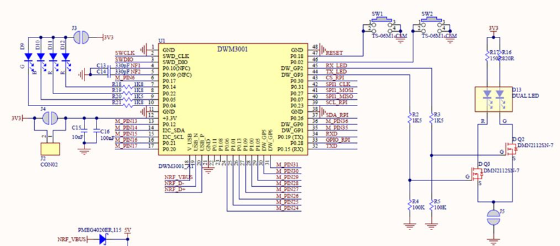Viewport: 560px width, 246px height.
Task: Click the DWM3001 module body
Action: pyautogui.click(x=233, y=99)
